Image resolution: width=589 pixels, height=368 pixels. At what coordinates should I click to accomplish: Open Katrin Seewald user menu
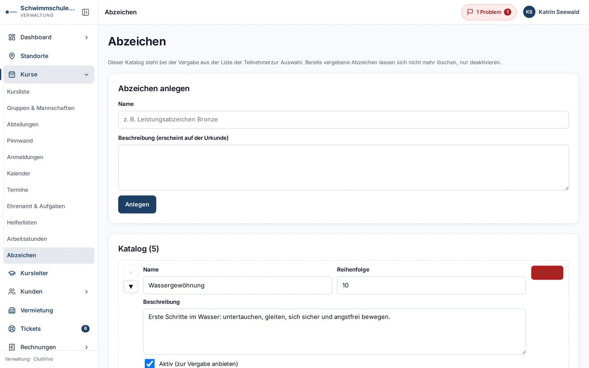[551, 12]
